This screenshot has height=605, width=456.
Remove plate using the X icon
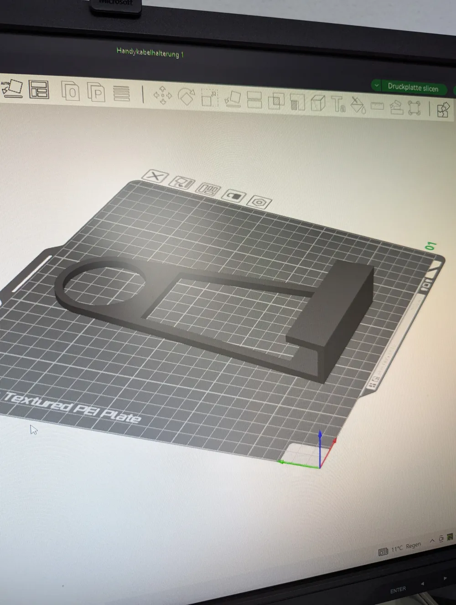[155, 176]
